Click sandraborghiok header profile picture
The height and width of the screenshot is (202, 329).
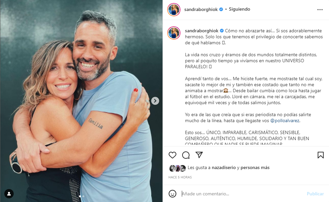[x=174, y=10]
